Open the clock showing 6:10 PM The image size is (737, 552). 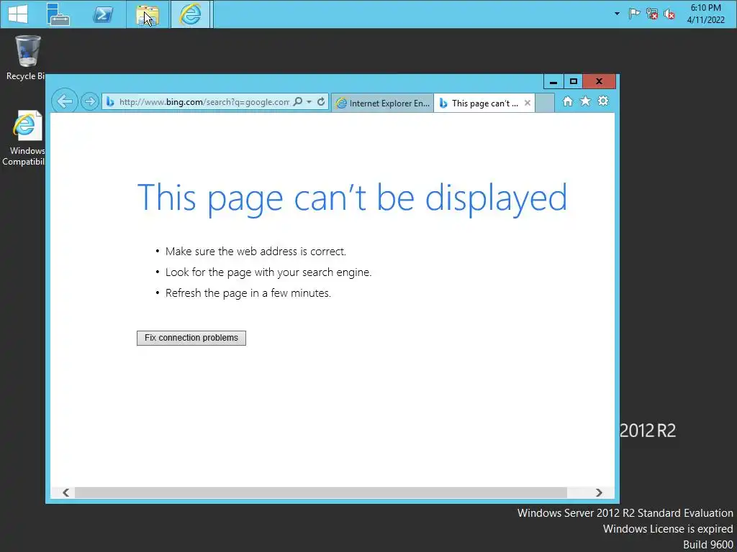click(x=705, y=14)
